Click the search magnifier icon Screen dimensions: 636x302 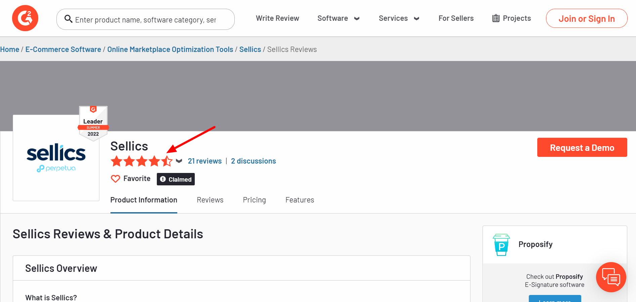point(69,19)
